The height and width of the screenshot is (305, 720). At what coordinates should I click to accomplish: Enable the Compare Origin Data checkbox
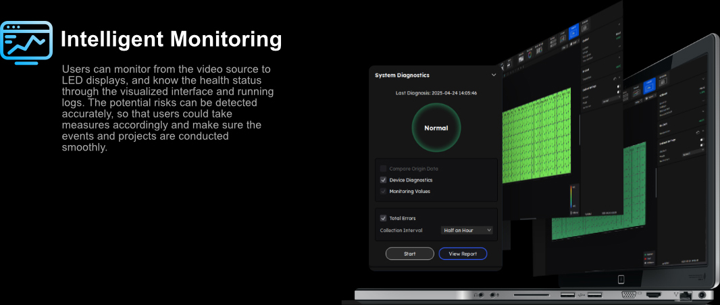(x=384, y=169)
